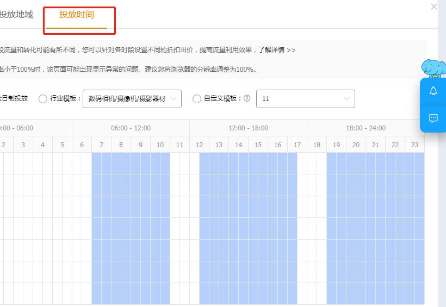Click hour column header 17

click(297, 145)
